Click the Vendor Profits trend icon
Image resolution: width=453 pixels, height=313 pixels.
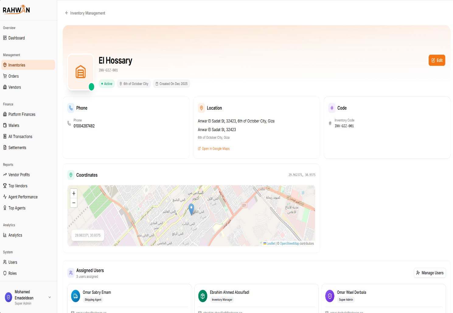[5, 175]
